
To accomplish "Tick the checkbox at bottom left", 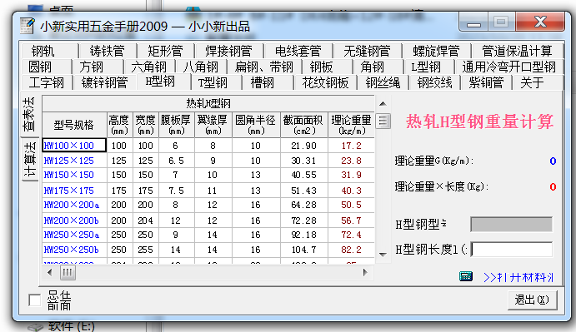I will (x=35, y=300).
